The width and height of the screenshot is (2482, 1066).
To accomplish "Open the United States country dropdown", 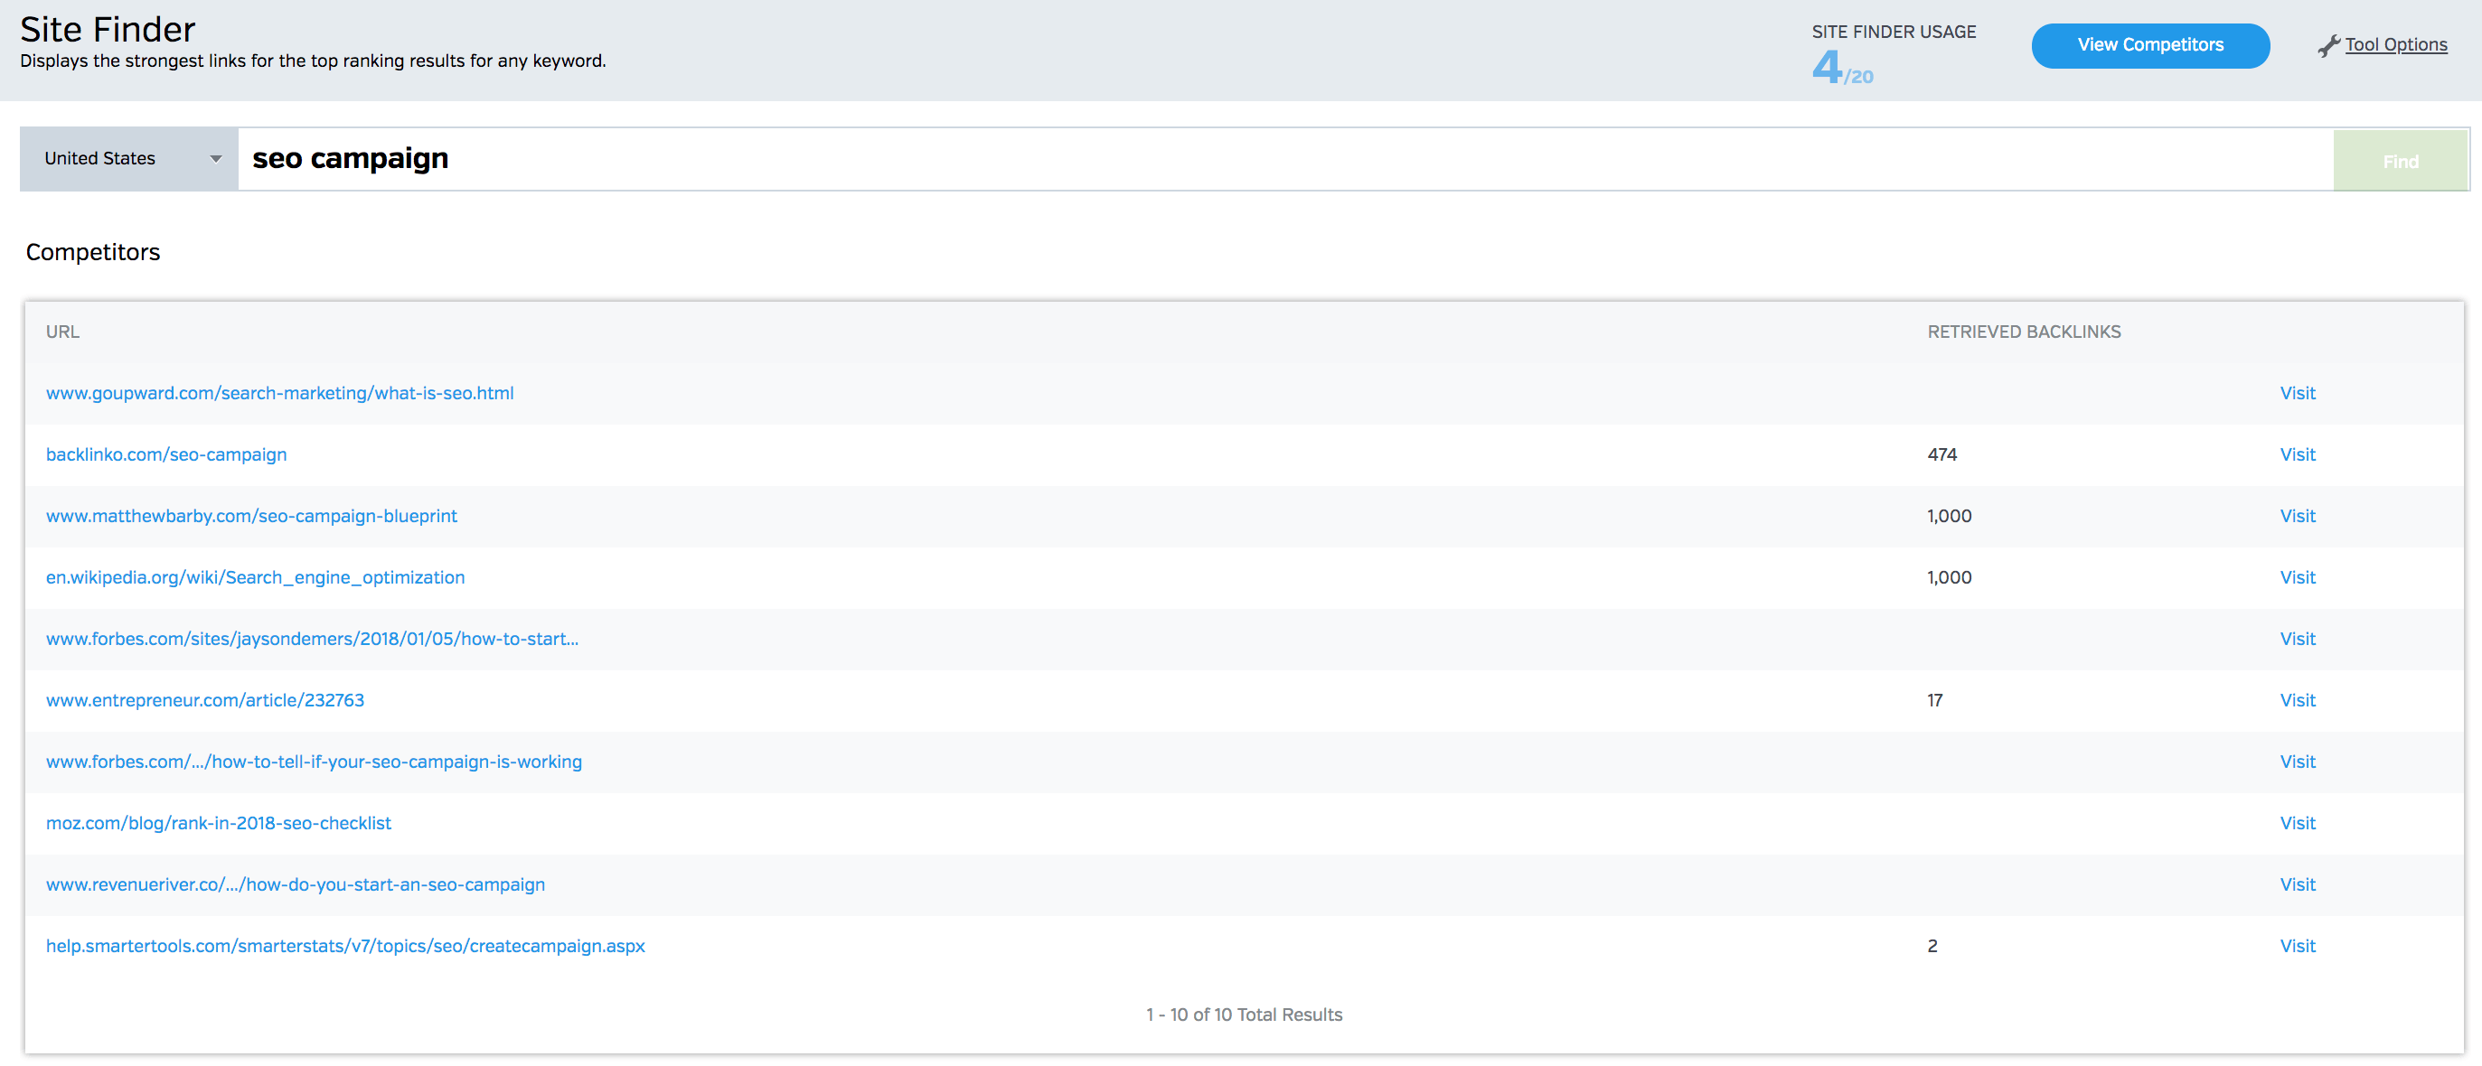I will tap(129, 159).
